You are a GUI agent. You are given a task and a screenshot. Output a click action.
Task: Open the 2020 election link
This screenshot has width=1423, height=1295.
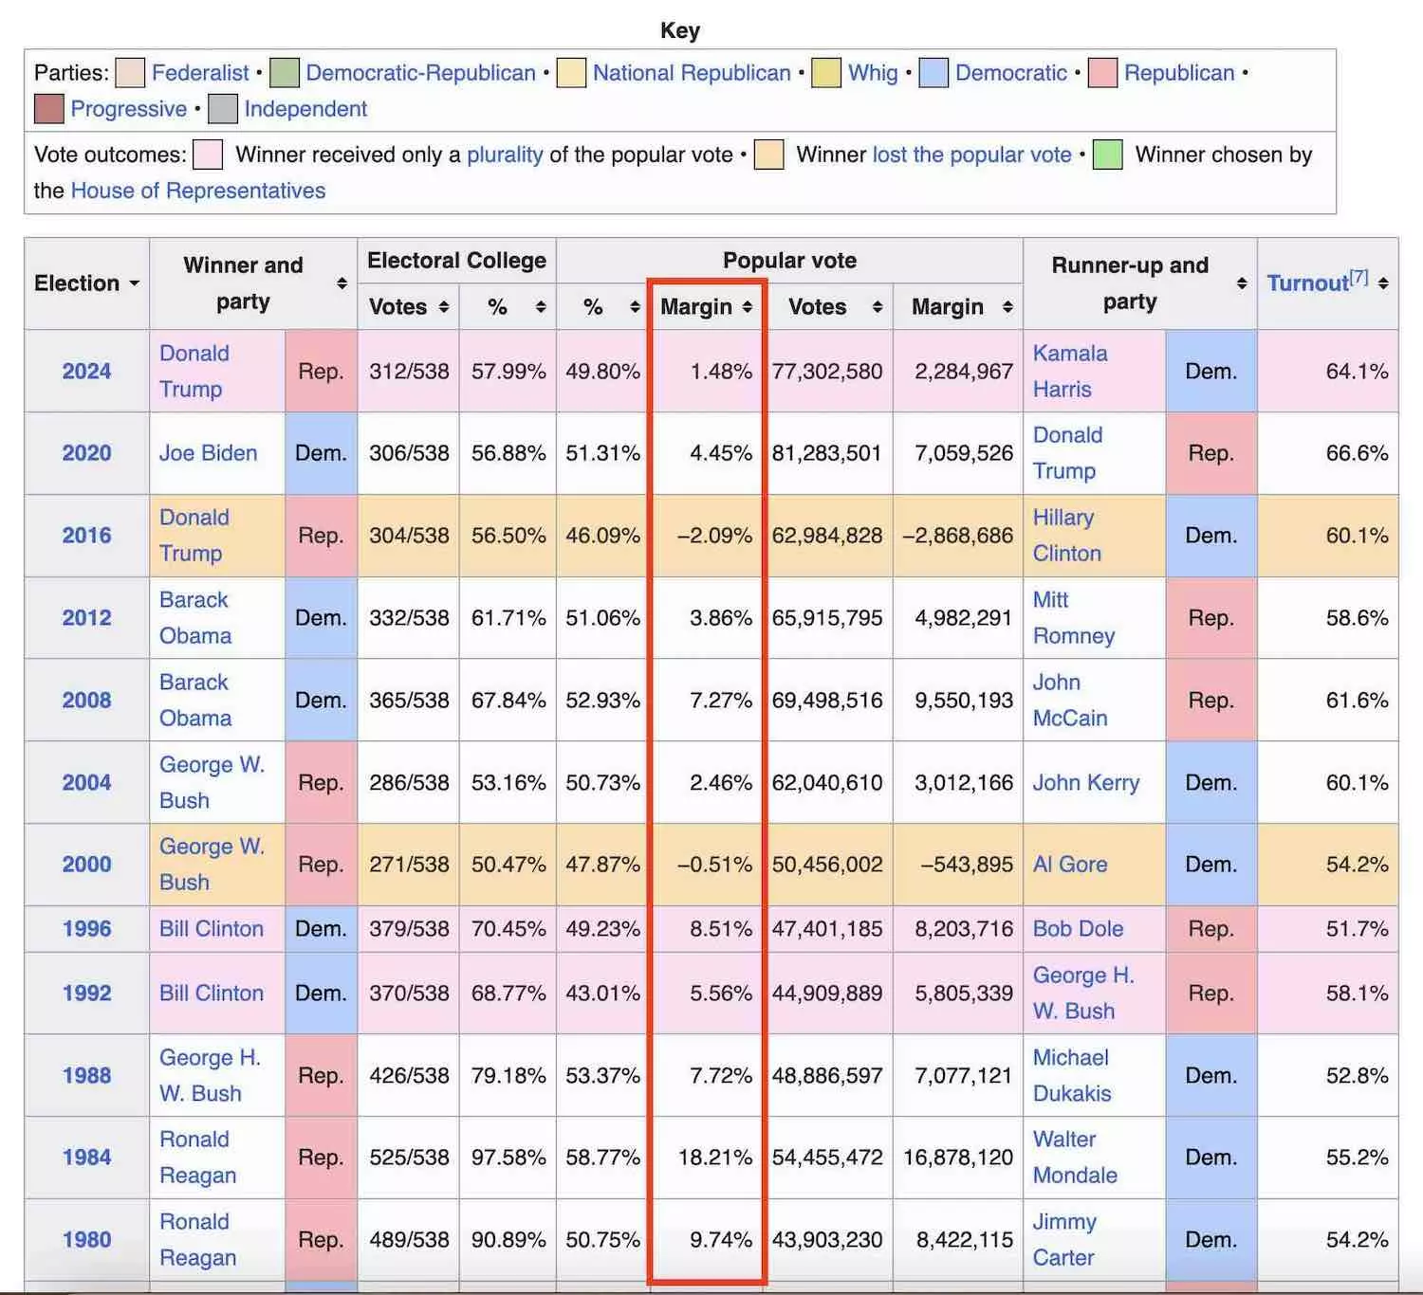click(86, 453)
